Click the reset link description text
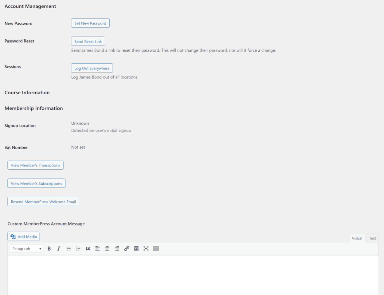The width and height of the screenshot is (384, 295). (x=174, y=50)
